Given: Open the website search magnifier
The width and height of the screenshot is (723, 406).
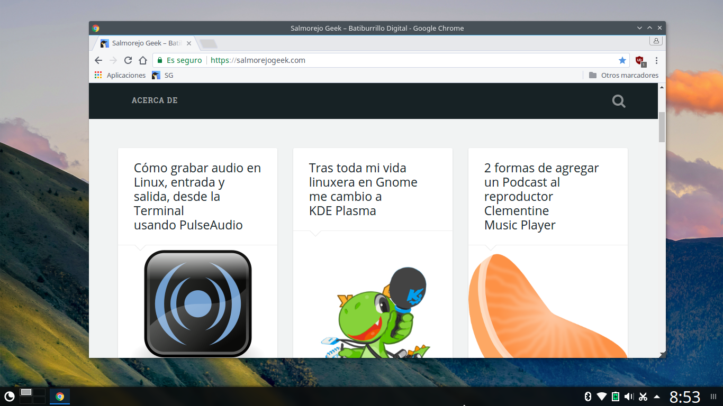Looking at the screenshot, I should pos(619,101).
